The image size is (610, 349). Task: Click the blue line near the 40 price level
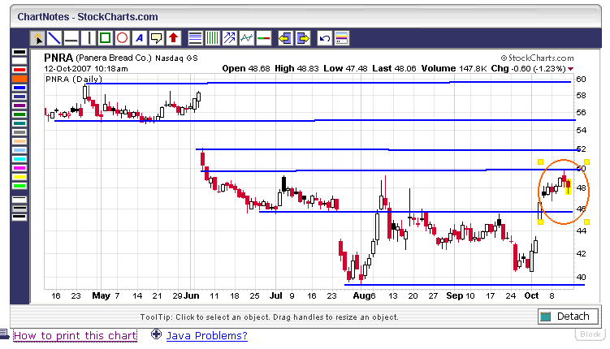click(x=464, y=285)
